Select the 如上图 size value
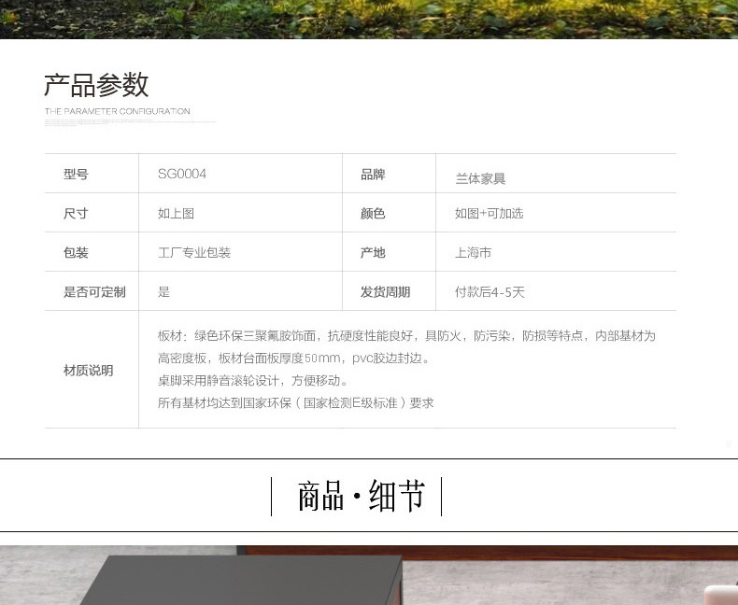 [x=176, y=213]
